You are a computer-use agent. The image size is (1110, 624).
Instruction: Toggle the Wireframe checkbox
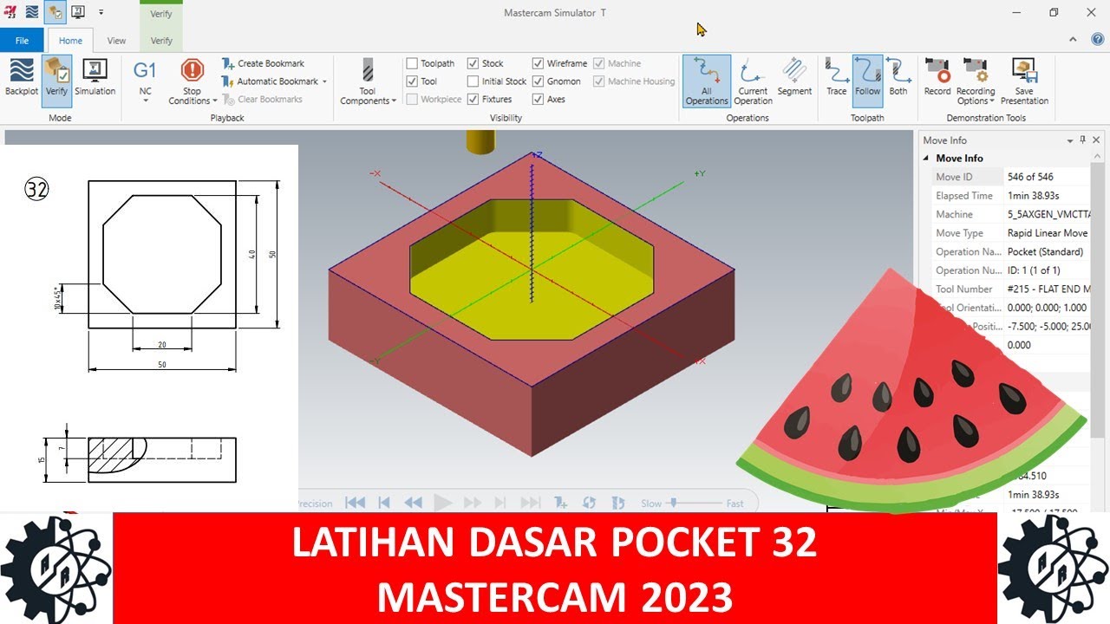coord(539,63)
